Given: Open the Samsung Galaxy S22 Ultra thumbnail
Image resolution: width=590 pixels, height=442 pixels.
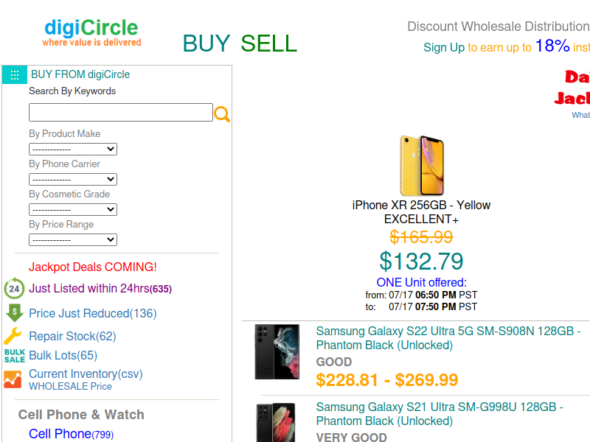Looking at the screenshot, I should 277,352.
